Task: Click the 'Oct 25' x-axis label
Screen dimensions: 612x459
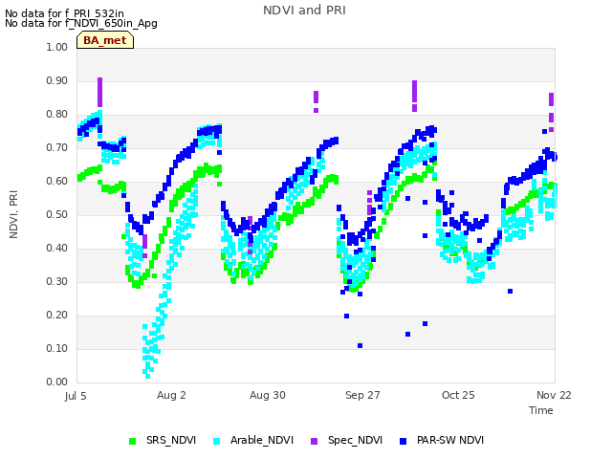Action: (458, 395)
